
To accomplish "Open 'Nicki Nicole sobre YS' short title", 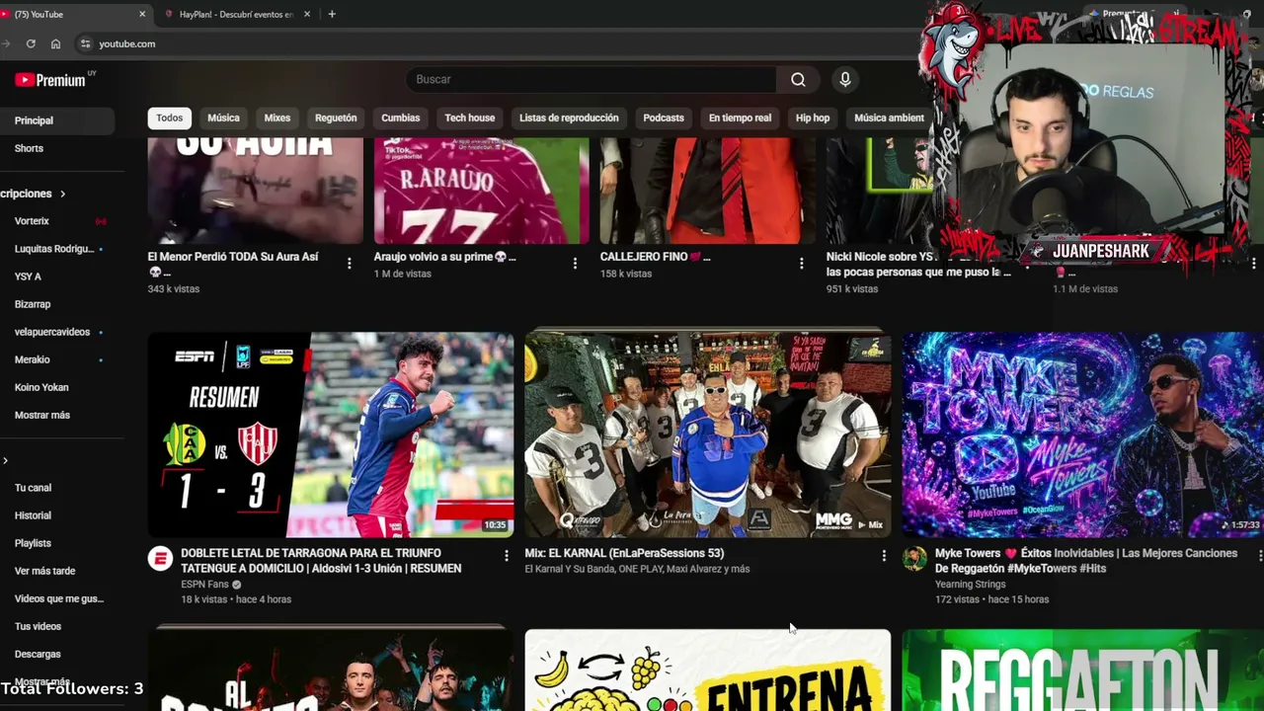I will [x=918, y=265].
